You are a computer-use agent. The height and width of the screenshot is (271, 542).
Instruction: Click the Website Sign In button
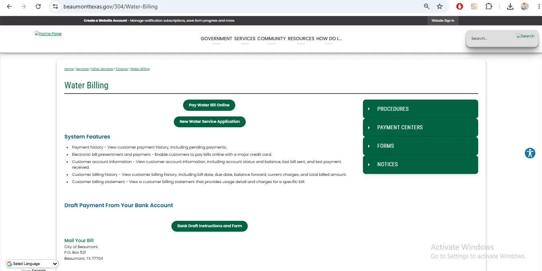443,20
